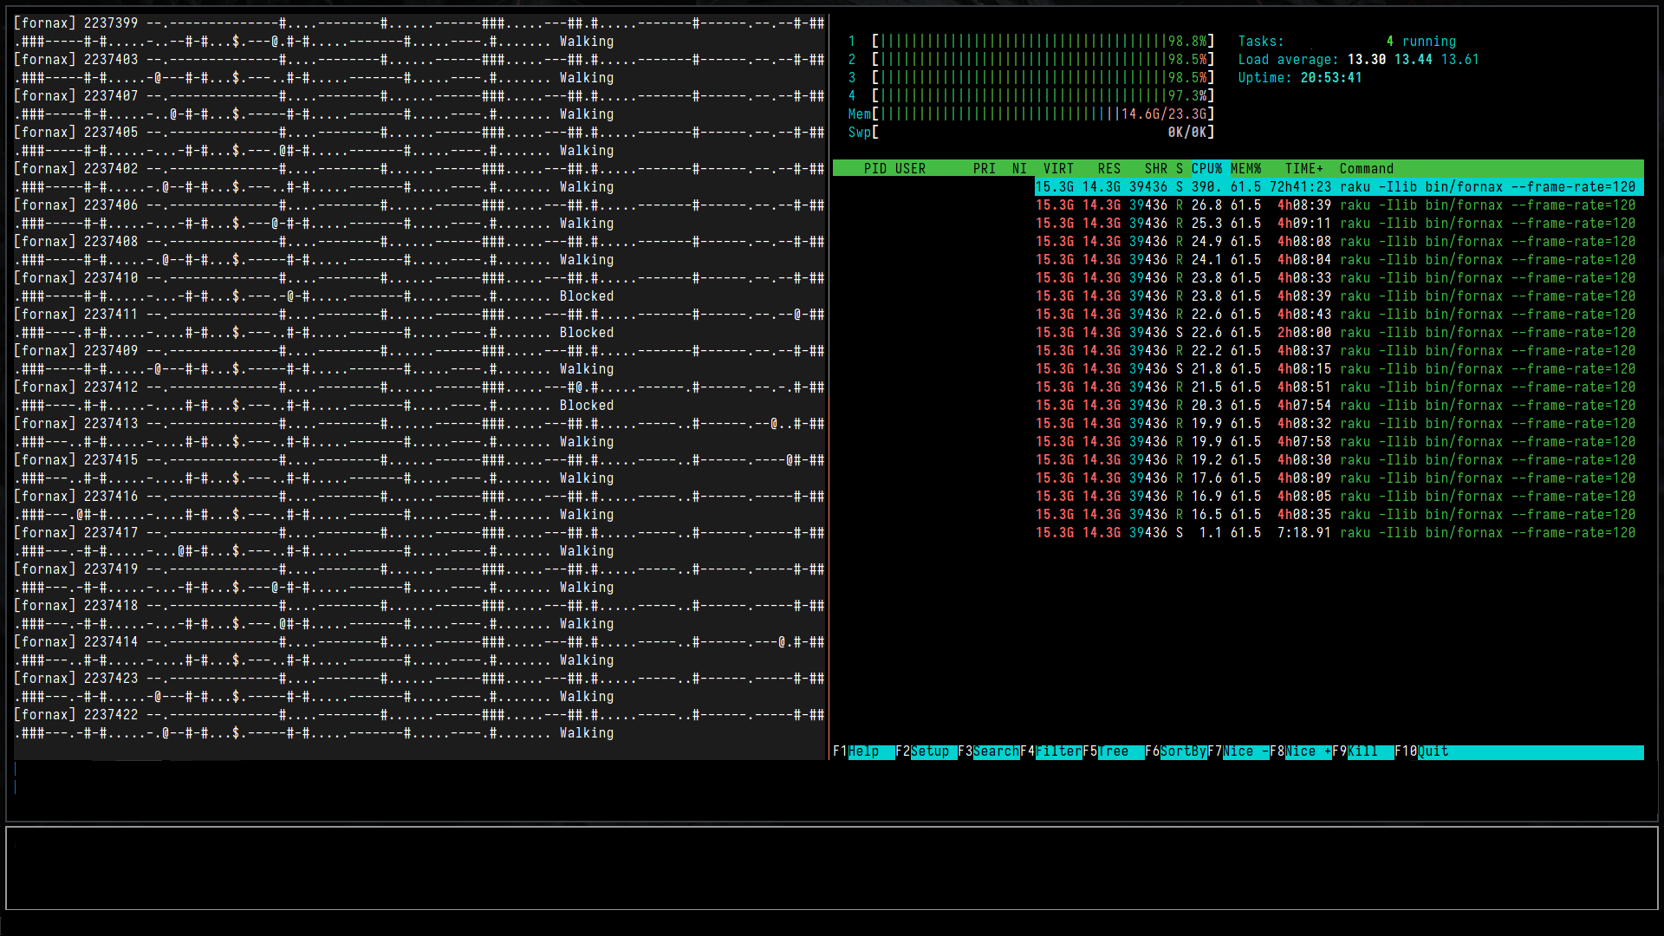
Task: Sort by USER column header
Action: click(x=910, y=169)
